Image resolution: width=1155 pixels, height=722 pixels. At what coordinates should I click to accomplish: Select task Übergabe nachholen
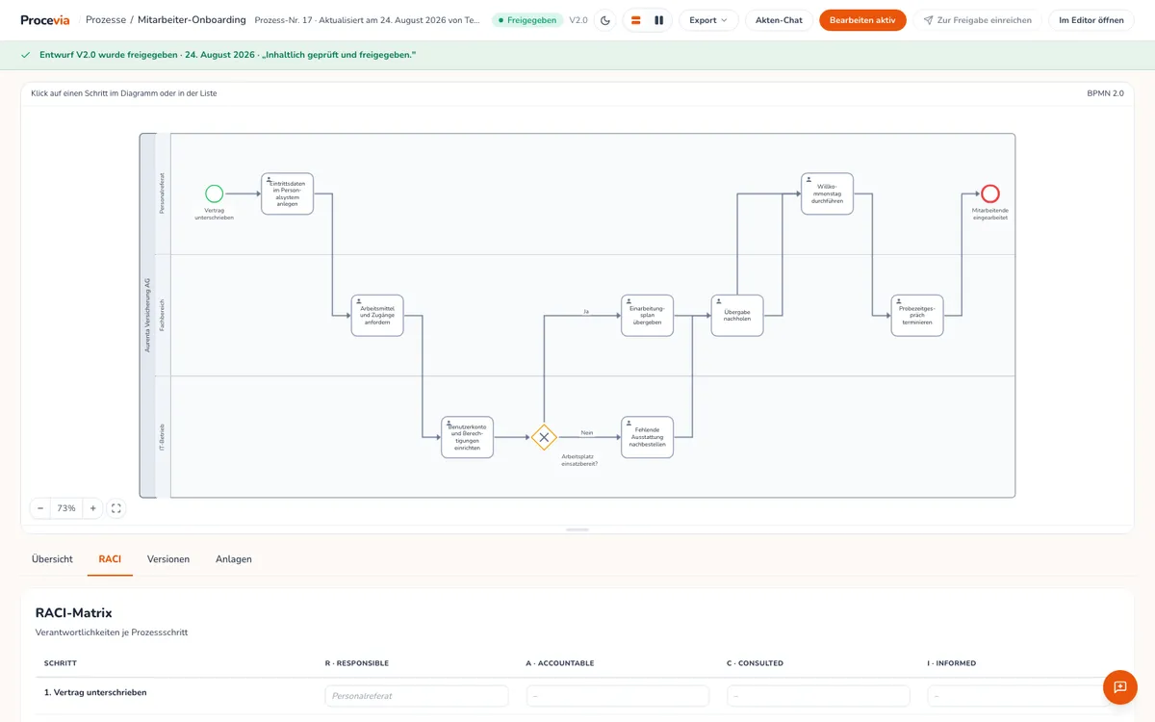coord(737,315)
